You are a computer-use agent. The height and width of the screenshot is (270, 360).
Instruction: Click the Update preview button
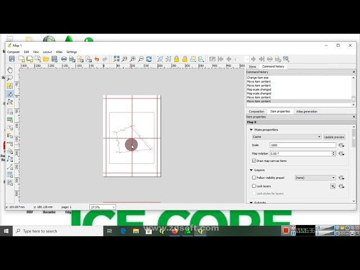click(334, 137)
